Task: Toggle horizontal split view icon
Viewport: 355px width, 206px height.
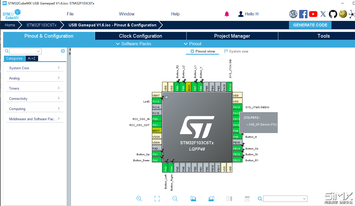Action: point(247,199)
